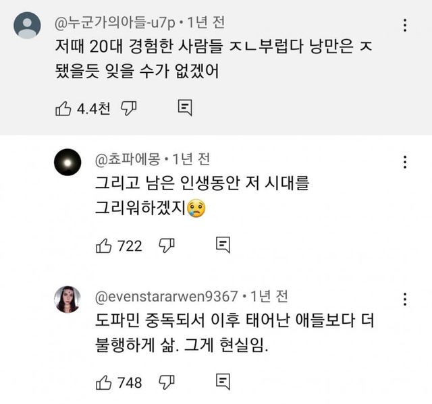Click the evenstararwen9367 profile avatar
The width and height of the screenshot is (432, 404).
[x=67, y=299]
